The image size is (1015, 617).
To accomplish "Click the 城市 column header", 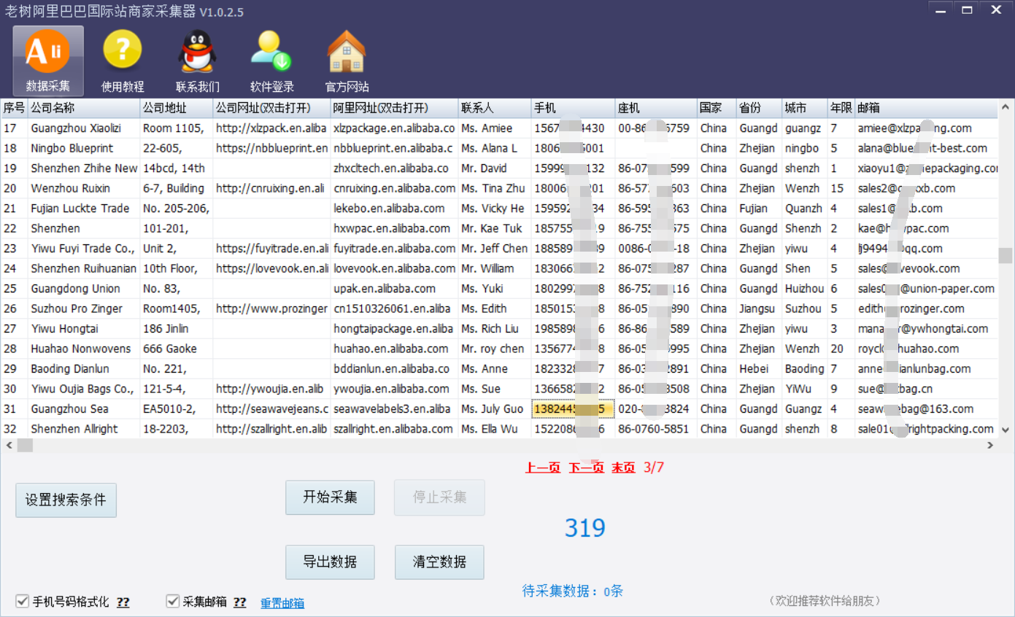I will [804, 108].
